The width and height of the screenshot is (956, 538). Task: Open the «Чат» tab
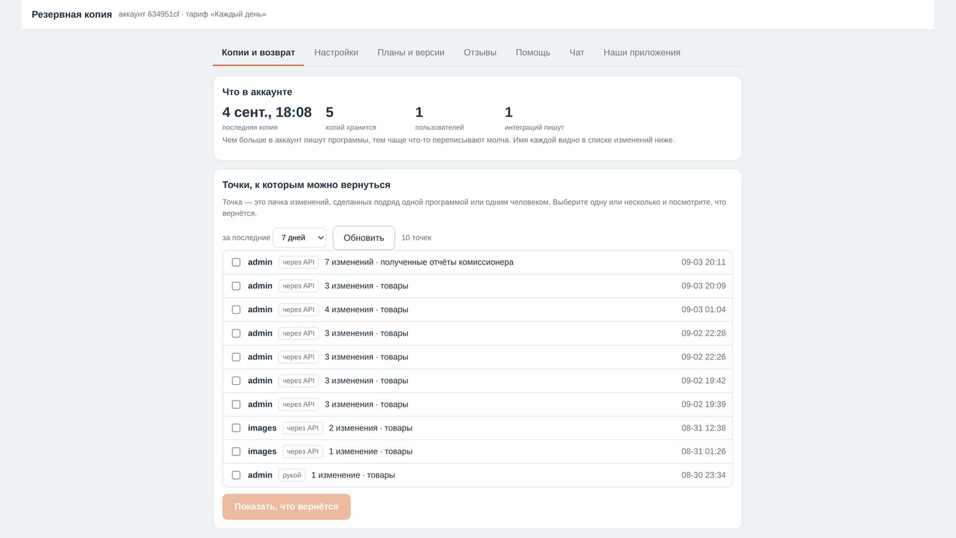tap(577, 53)
